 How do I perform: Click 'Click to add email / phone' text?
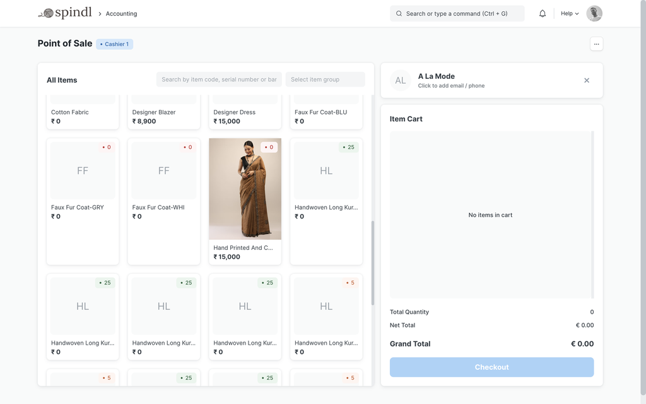click(x=451, y=86)
